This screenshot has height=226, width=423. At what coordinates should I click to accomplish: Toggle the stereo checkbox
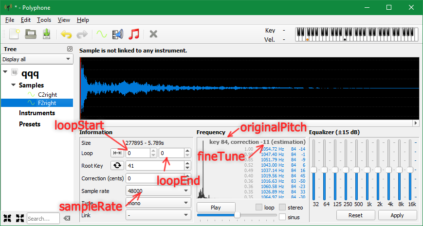[x=282, y=208]
